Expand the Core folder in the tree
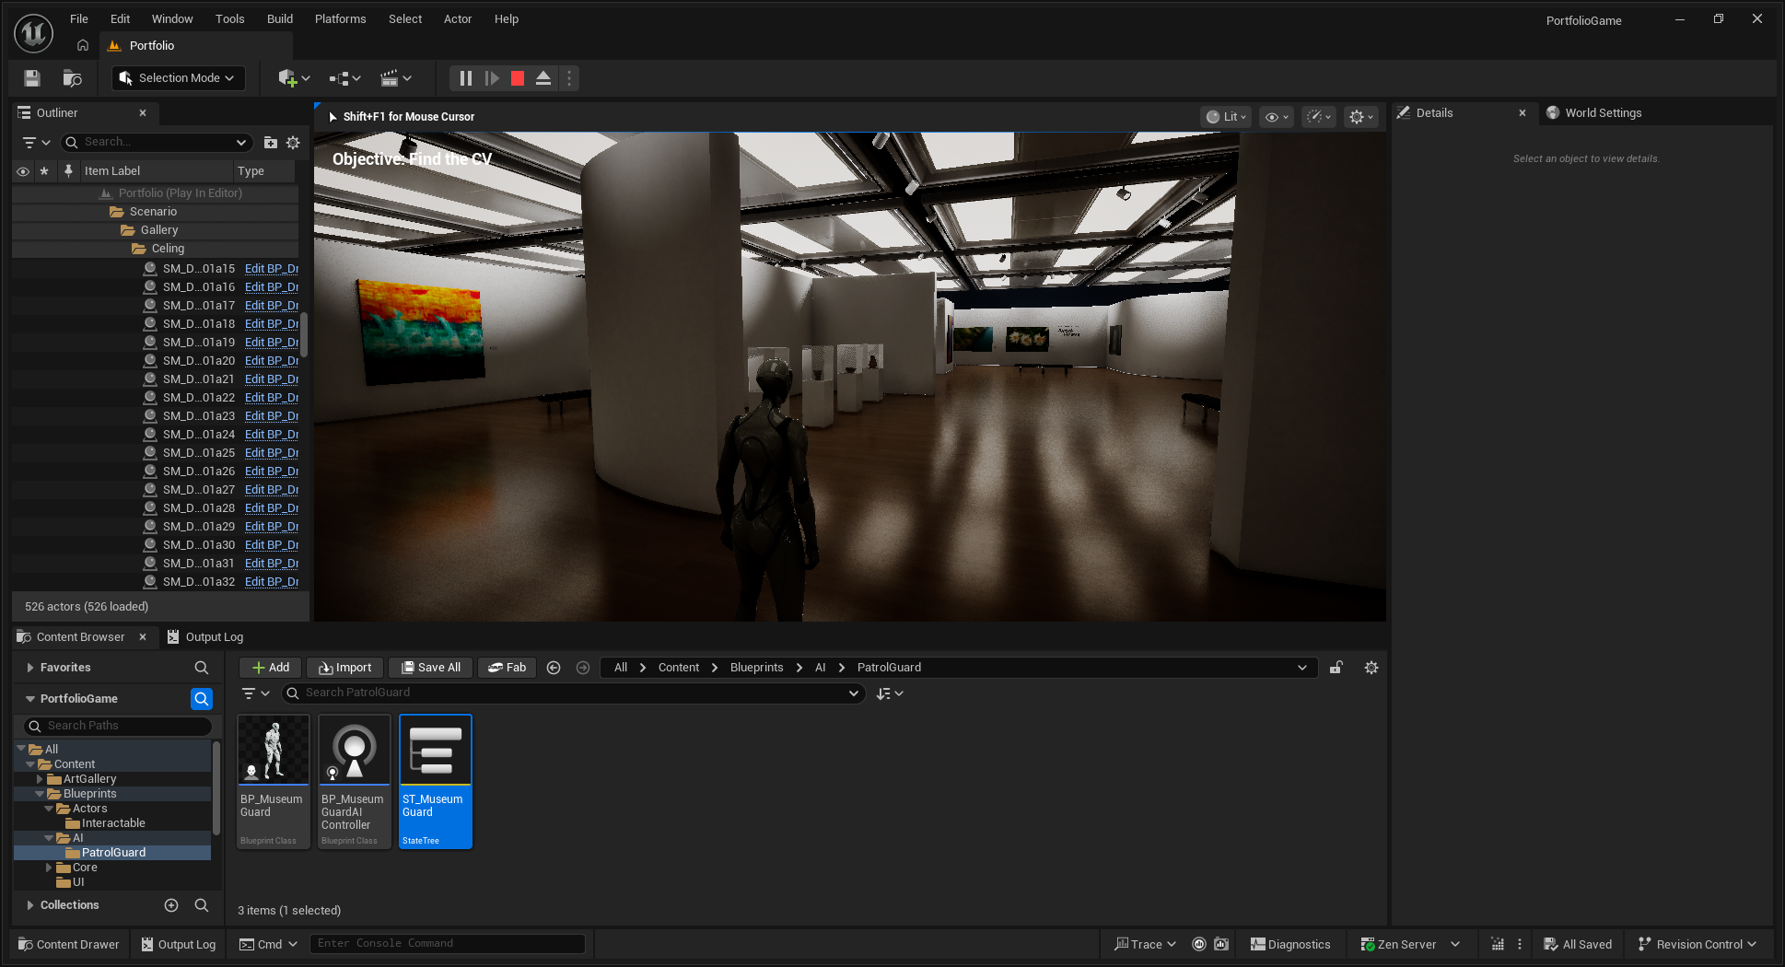Viewport: 1785px width, 967px height. 49,868
